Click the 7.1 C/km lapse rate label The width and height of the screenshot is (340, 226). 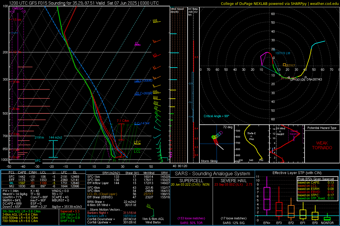[123, 121]
